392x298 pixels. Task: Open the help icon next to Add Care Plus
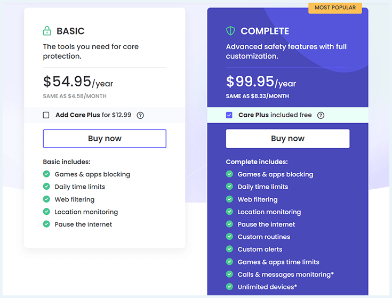pos(140,115)
